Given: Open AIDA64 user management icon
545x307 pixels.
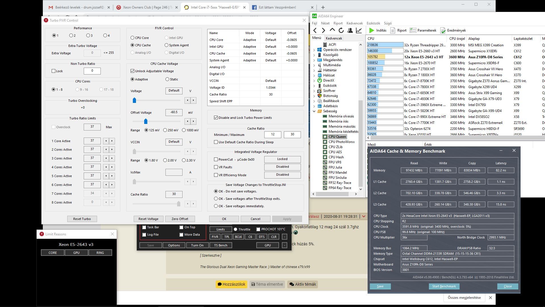Looking at the screenshot, I should tap(350, 30).
